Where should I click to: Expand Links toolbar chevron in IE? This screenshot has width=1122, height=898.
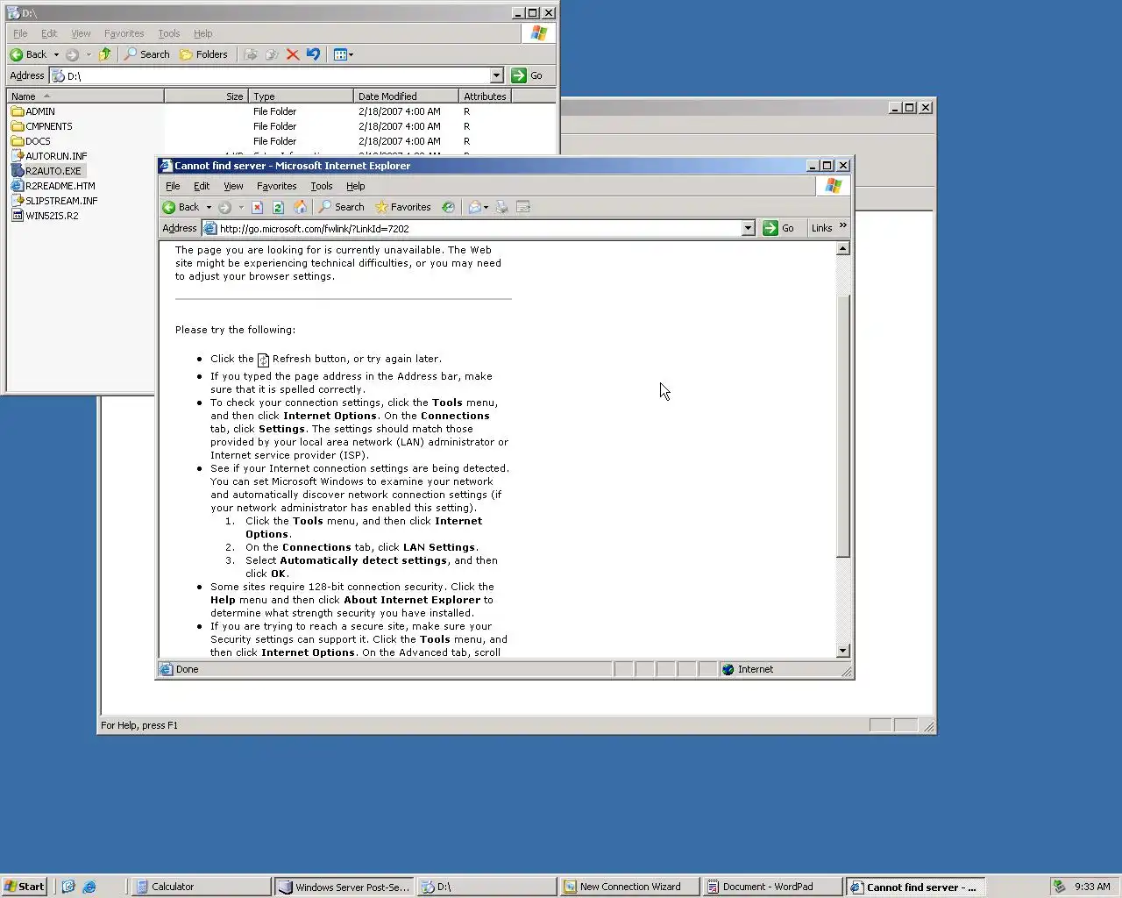(x=843, y=225)
